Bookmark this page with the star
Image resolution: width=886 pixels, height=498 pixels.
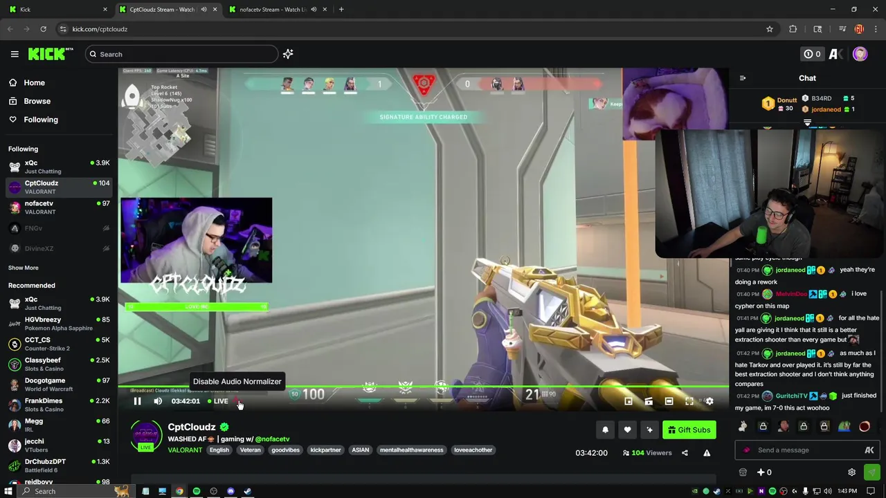pos(769,29)
